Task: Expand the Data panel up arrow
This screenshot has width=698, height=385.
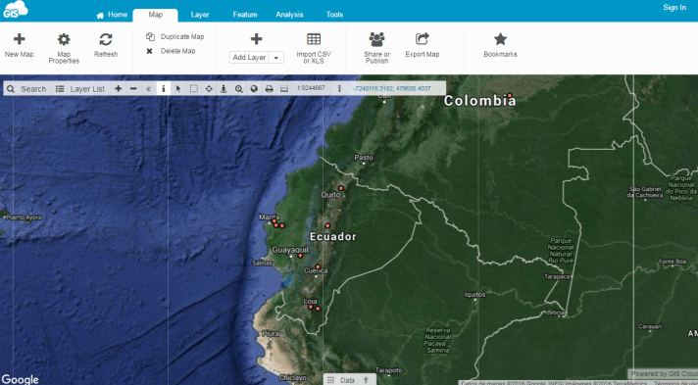Action: point(366,380)
